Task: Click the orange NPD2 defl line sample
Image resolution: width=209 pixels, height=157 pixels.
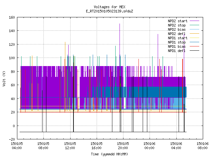Action: 194,33
